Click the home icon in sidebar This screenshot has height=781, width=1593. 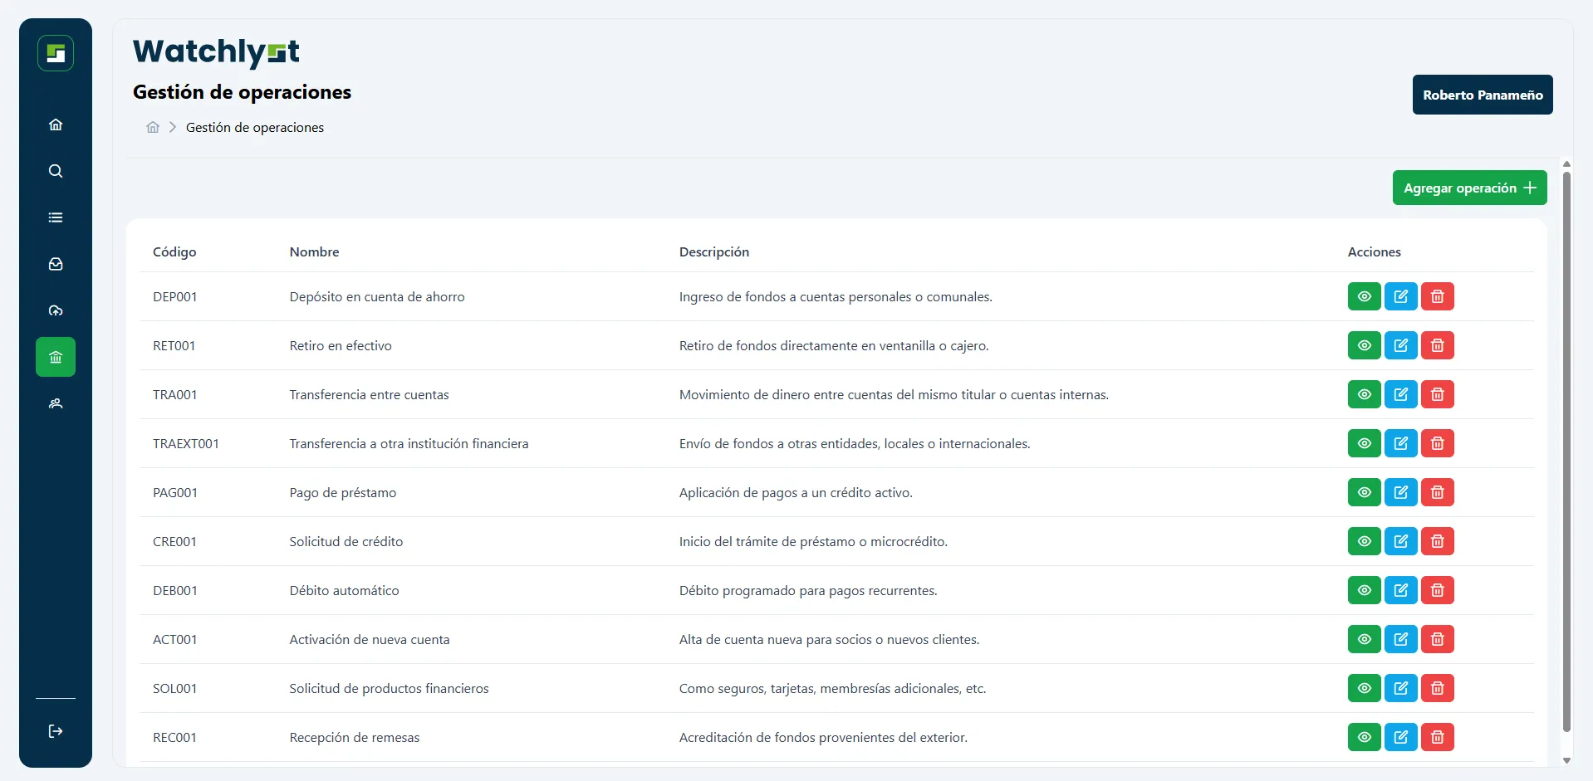click(x=56, y=124)
